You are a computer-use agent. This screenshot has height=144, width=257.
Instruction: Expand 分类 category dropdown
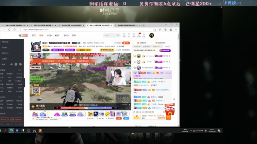[49, 35]
